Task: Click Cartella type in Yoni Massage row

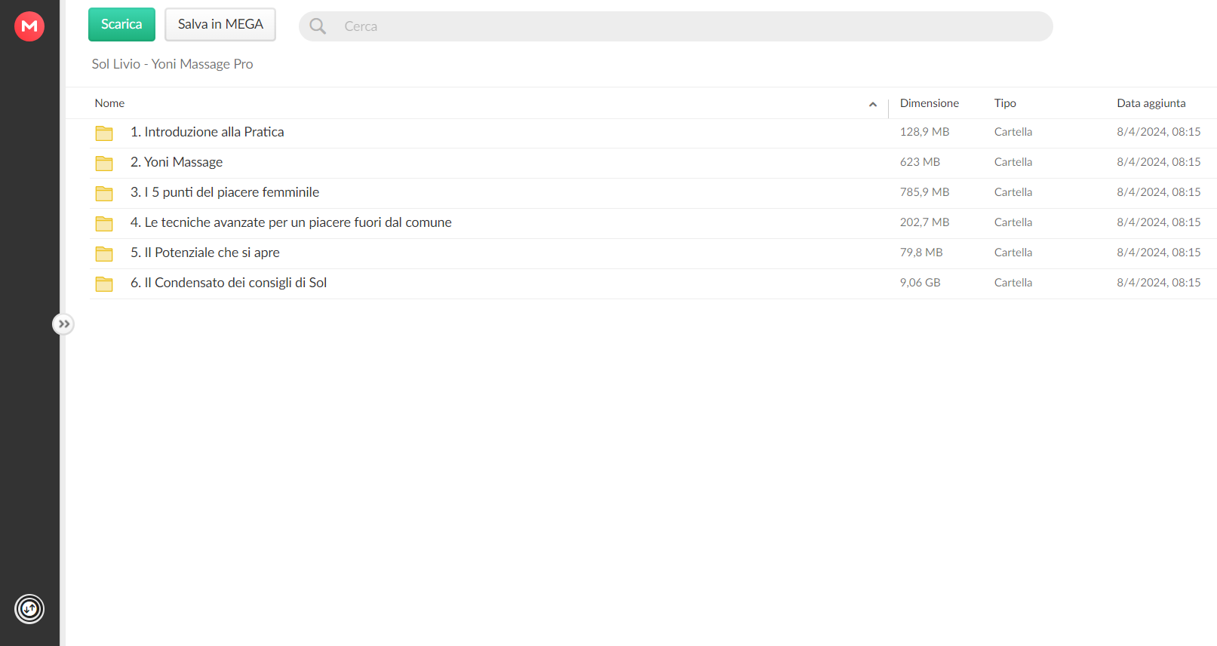Action: tap(1013, 162)
